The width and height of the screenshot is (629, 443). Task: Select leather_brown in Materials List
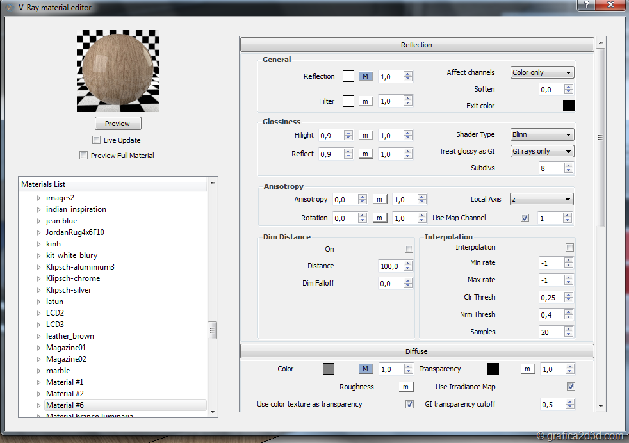pos(70,336)
